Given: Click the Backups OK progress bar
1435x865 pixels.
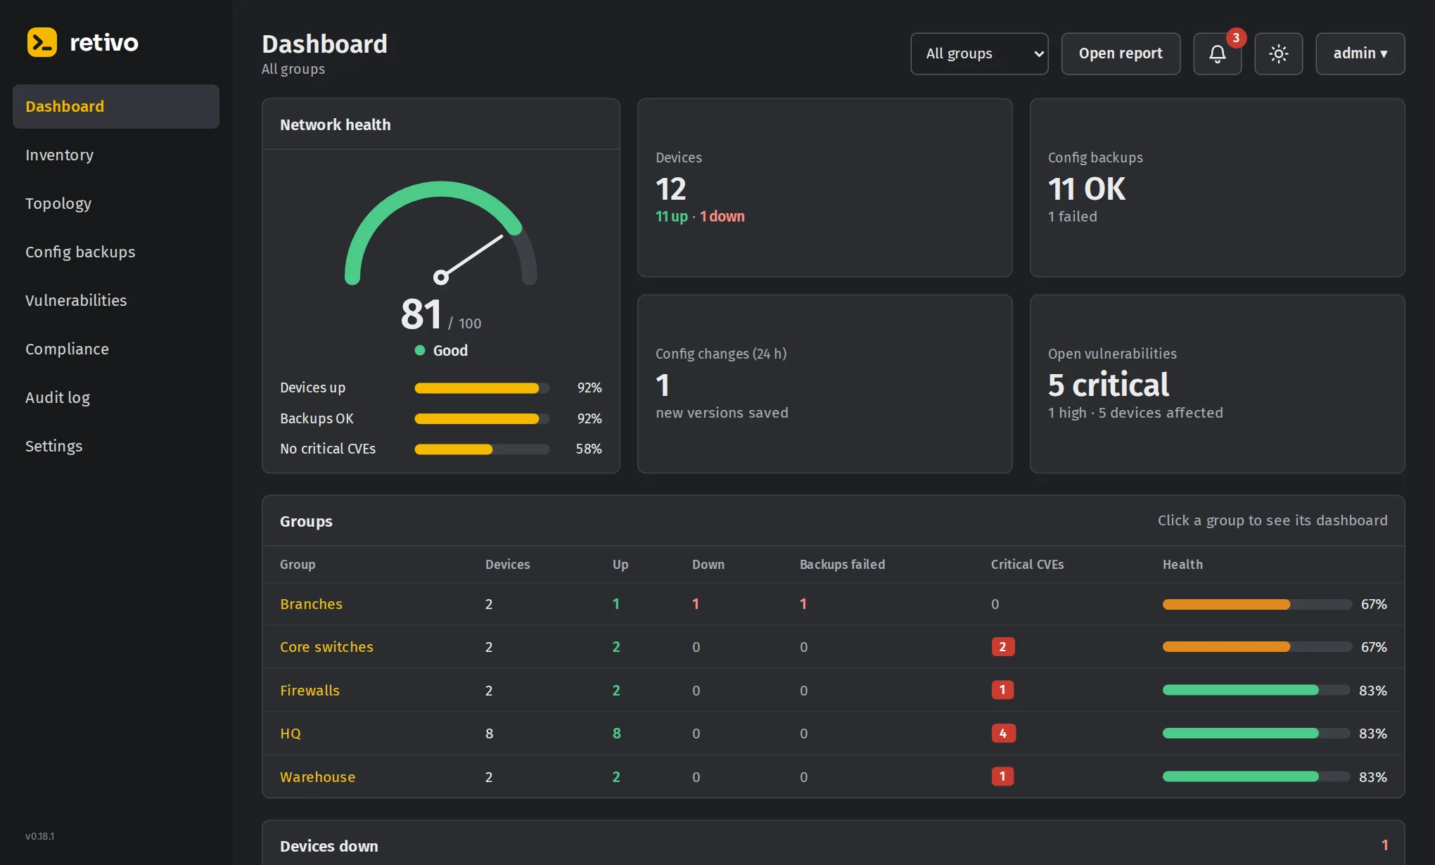Looking at the screenshot, I should tap(482, 418).
